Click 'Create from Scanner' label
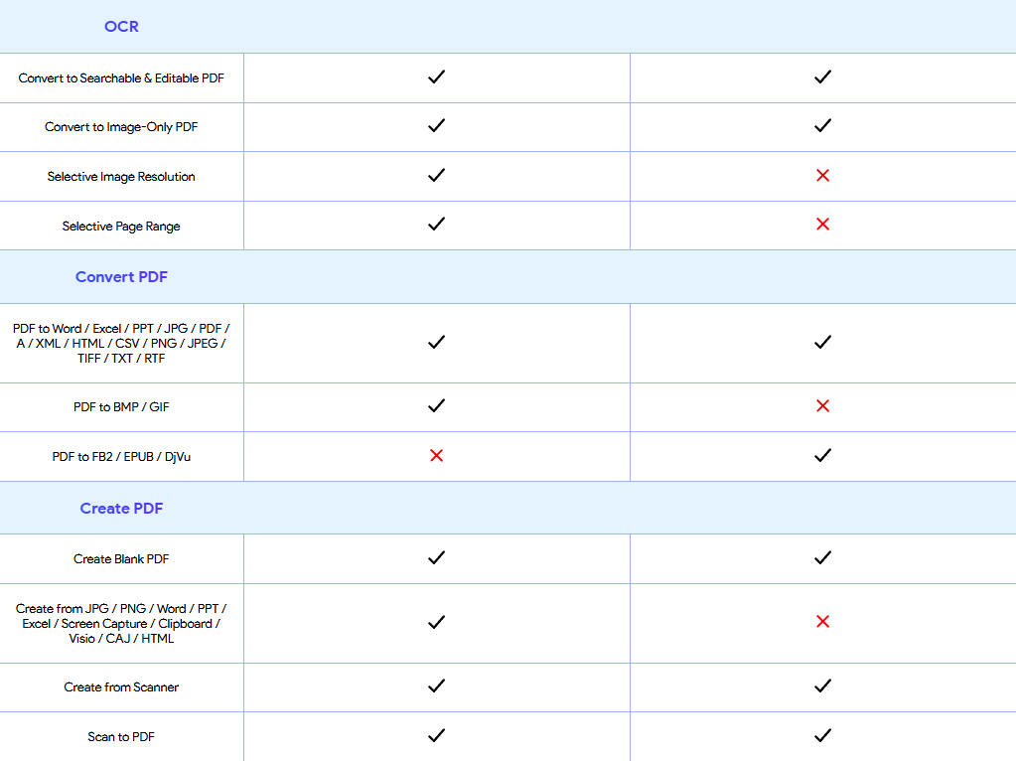Image resolution: width=1016 pixels, height=761 pixels. click(x=121, y=687)
